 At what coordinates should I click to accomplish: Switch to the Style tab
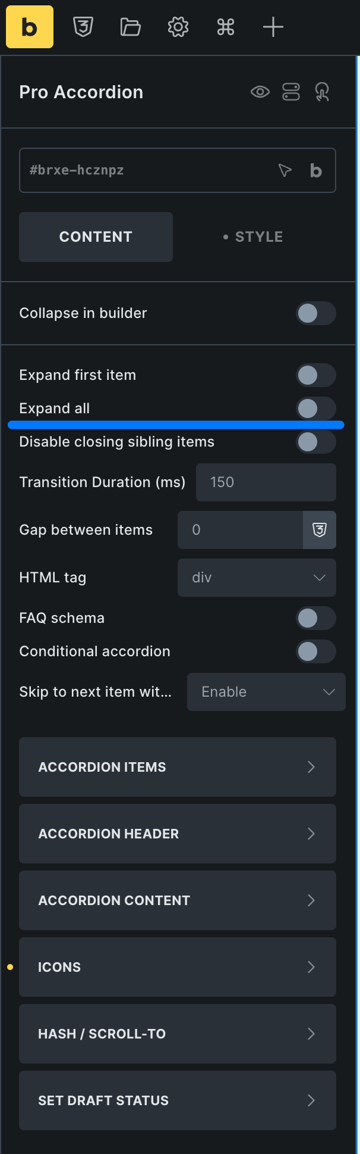click(x=254, y=237)
